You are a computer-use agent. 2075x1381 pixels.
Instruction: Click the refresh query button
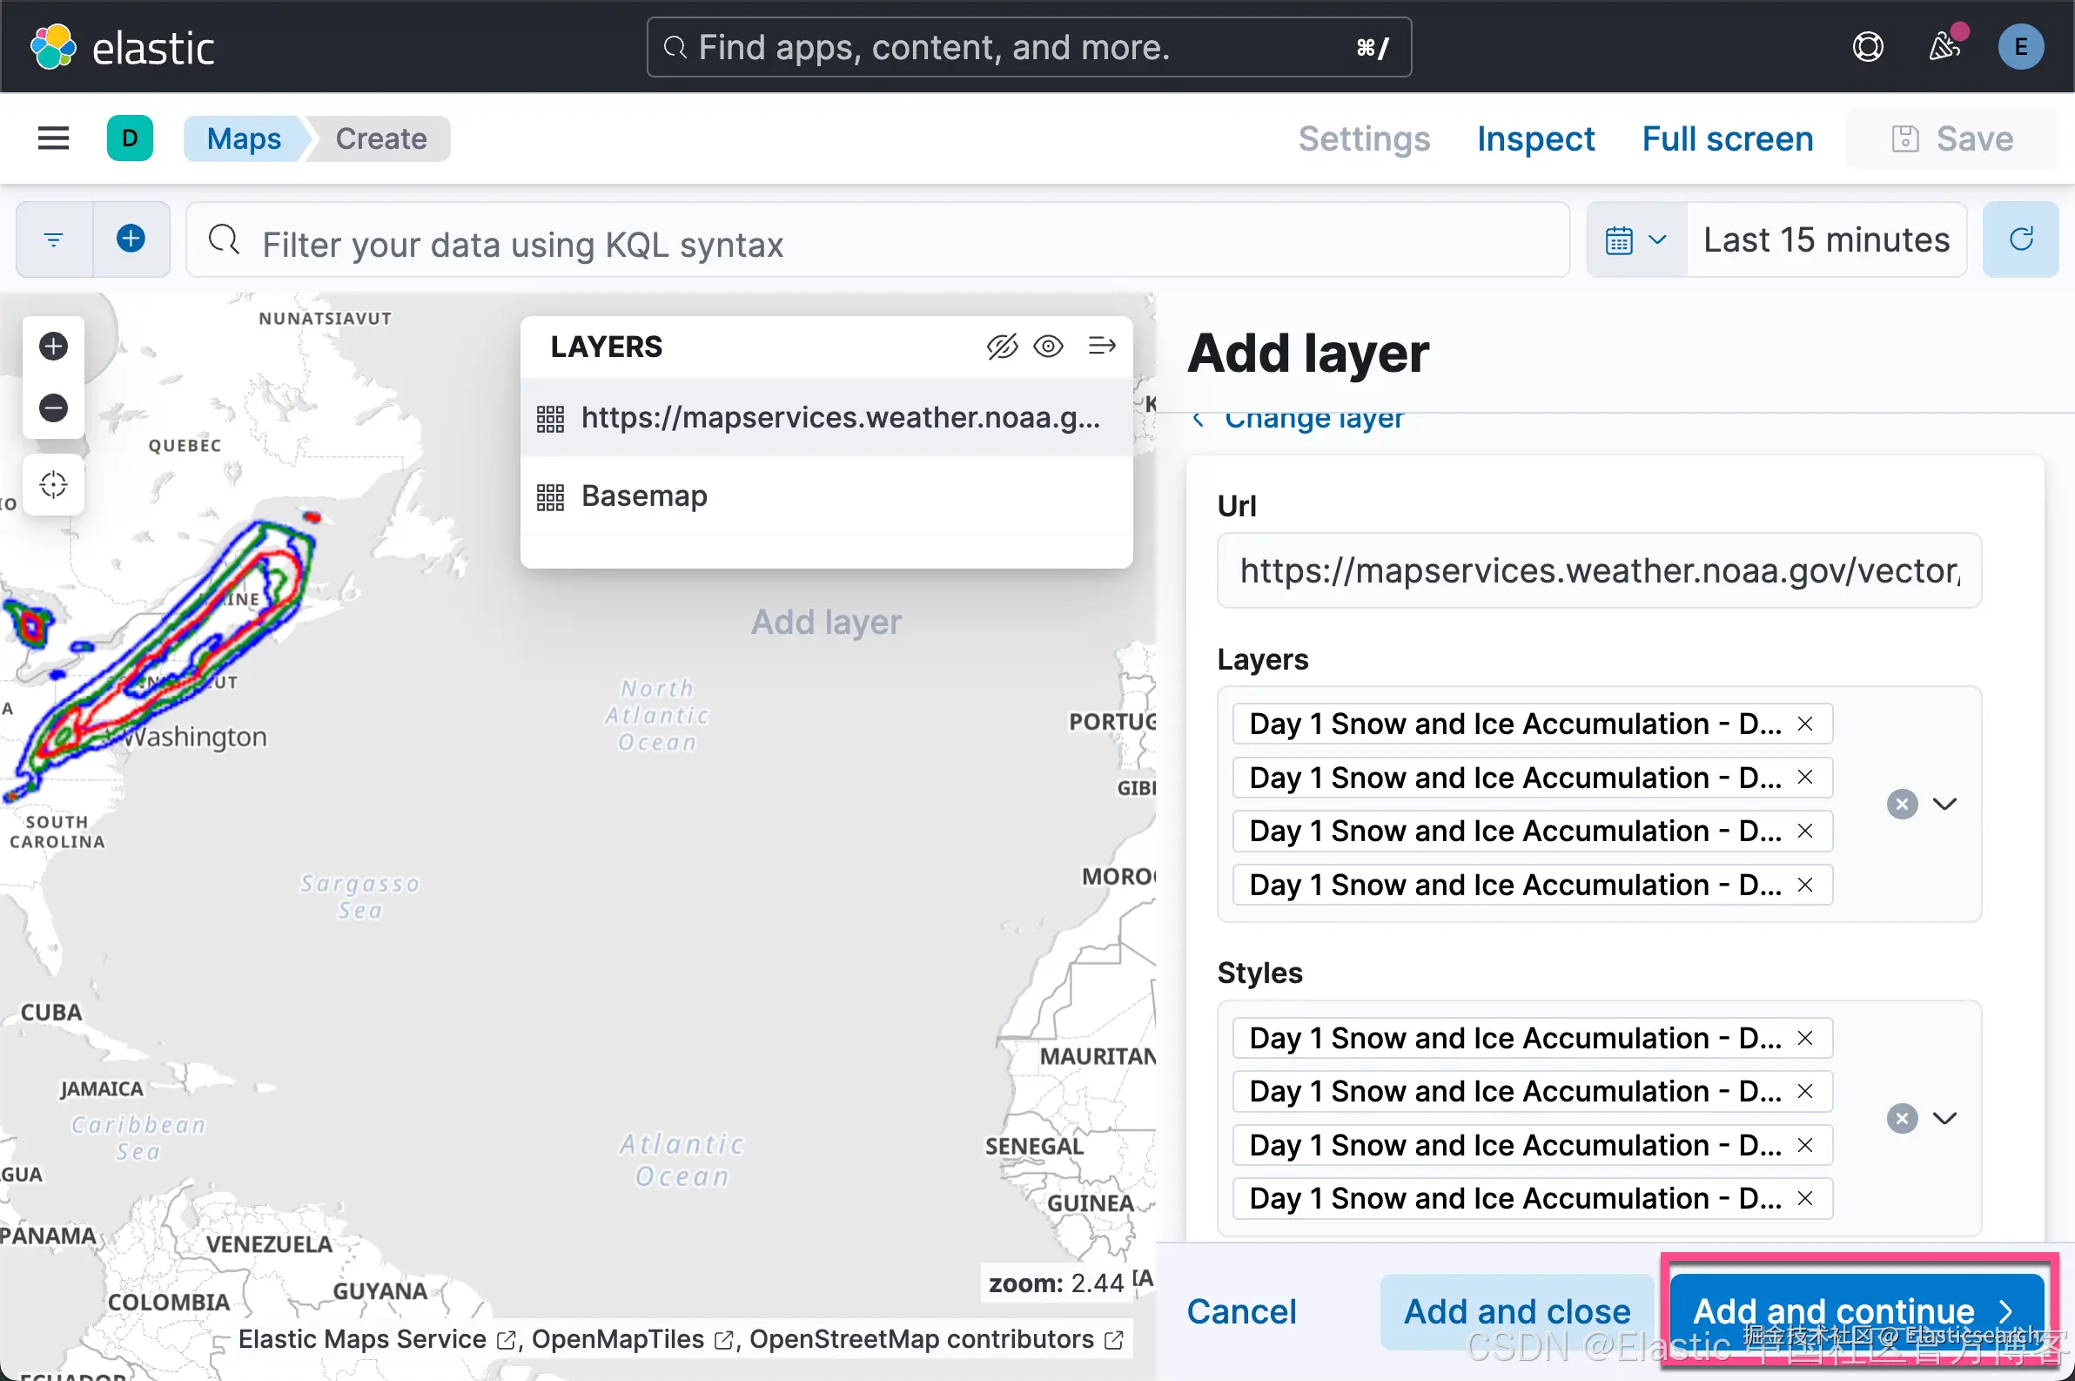point(2020,239)
